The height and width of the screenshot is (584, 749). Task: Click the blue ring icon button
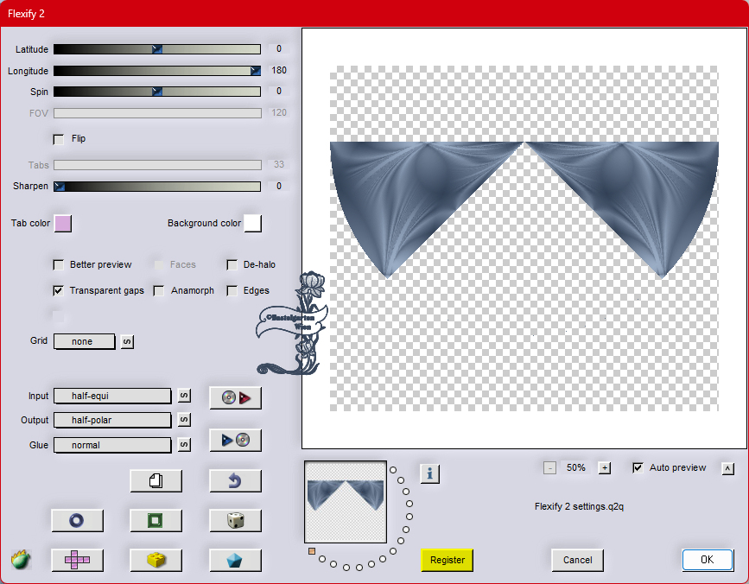77,520
